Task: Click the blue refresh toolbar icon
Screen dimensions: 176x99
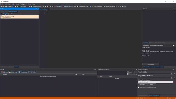Action: click(13, 6)
